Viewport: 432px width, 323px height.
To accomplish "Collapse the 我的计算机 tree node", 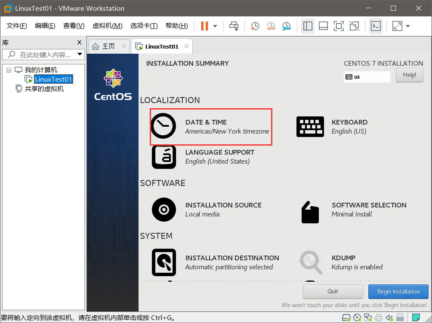I will click(x=9, y=70).
